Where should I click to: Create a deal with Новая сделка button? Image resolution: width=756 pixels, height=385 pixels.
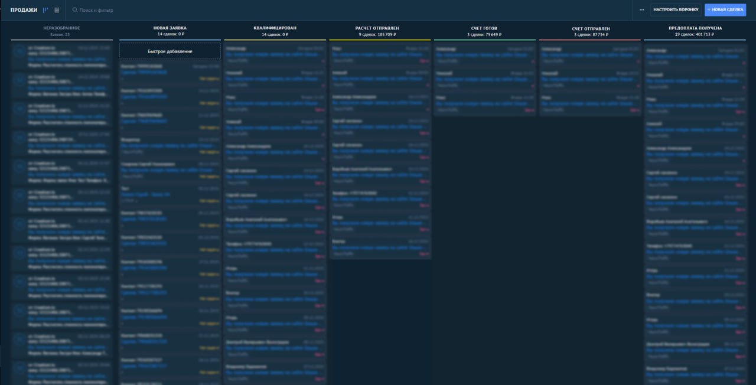point(725,10)
